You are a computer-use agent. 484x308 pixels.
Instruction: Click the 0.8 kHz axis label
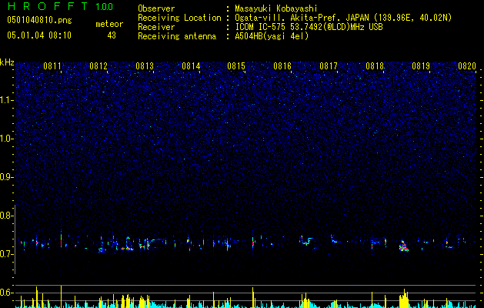(6, 216)
